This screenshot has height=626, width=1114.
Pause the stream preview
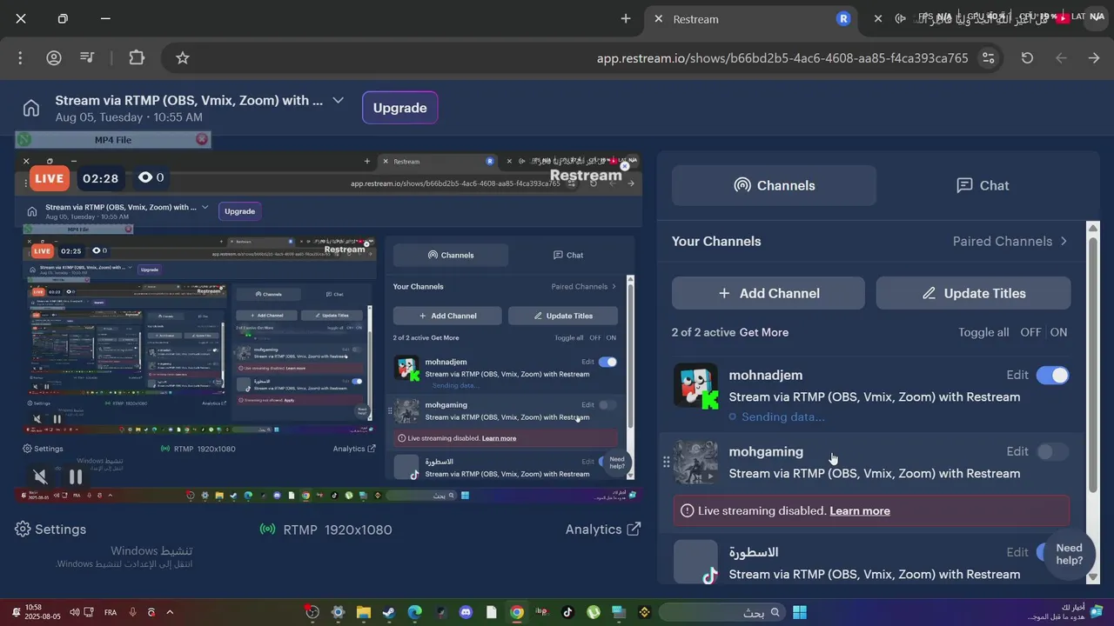pyautogui.click(x=76, y=476)
